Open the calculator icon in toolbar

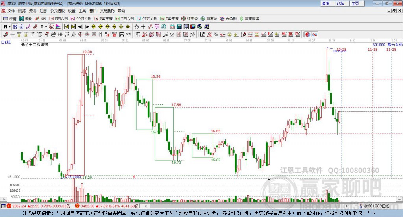pos(179,27)
